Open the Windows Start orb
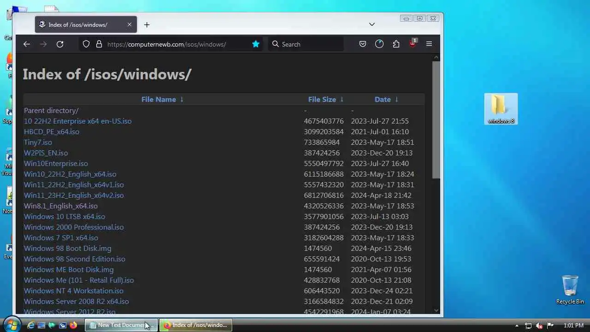 [12, 325]
